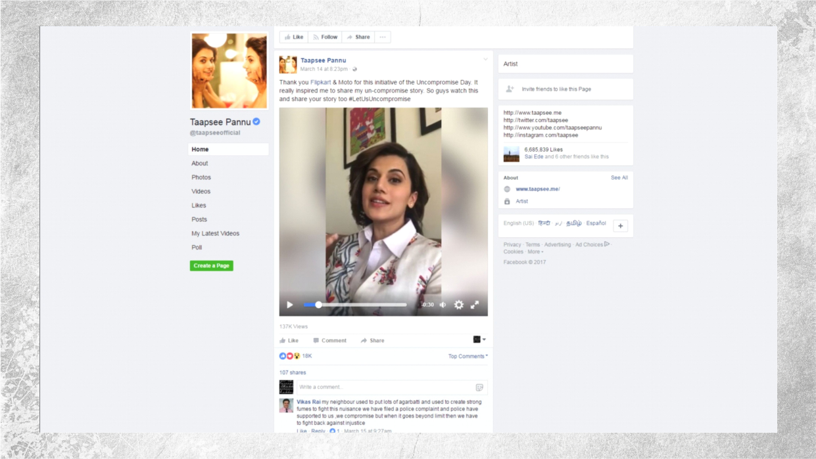Open the page's more options ellipsis menu

[383, 37]
